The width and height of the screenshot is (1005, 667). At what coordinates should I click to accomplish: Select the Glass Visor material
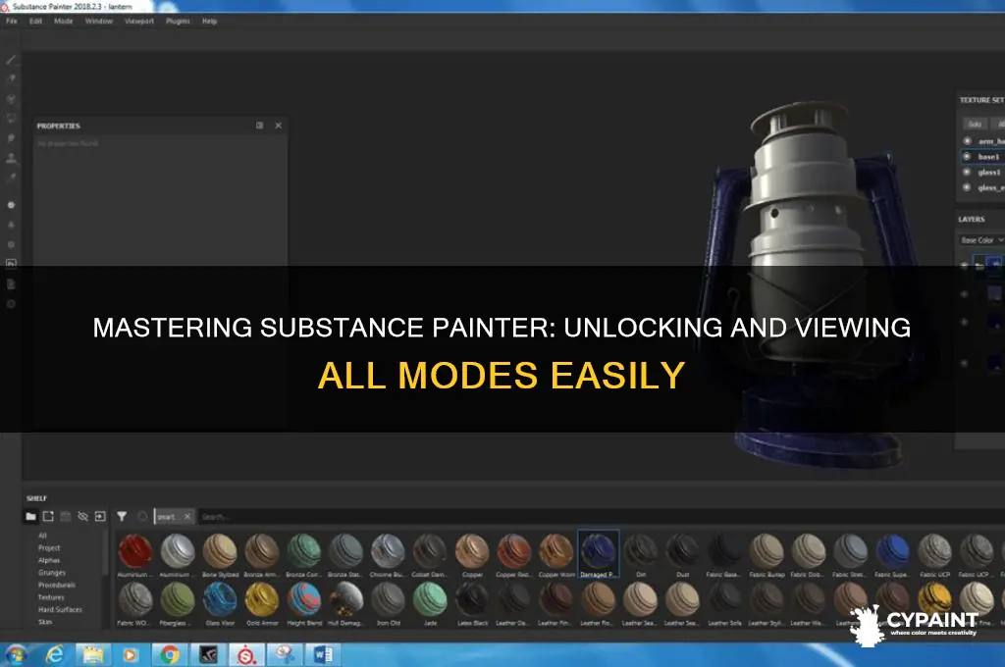point(220,603)
